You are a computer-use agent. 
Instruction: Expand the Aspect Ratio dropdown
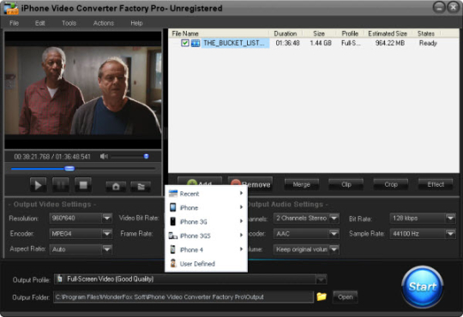coord(107,249)
